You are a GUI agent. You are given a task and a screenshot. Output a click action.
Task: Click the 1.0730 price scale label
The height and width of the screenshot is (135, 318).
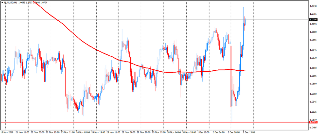click(x=313, y=6)
